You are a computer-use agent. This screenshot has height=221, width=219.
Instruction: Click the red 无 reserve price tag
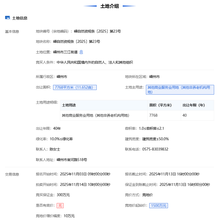(x=60, y=205)
